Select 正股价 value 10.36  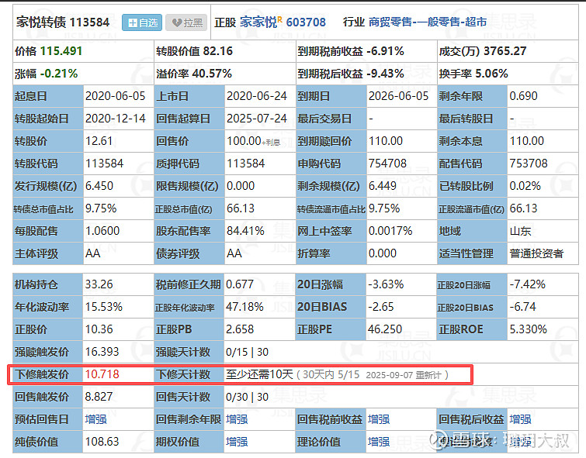point(99,329)
